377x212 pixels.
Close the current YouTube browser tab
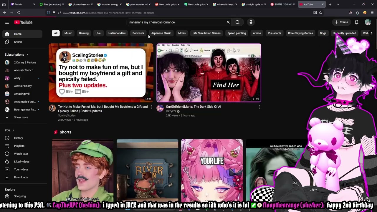(x=323, y=4)
